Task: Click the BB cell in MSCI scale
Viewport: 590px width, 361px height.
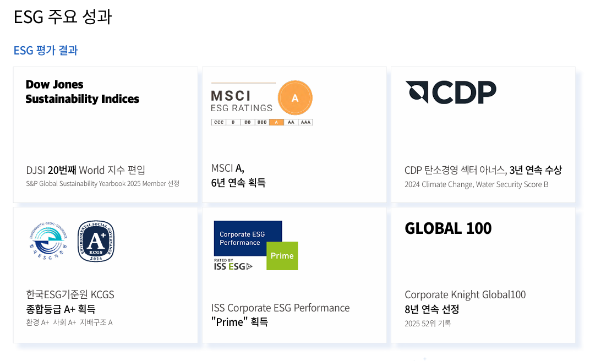Action: pyautogui.click(x=247, y=122)
